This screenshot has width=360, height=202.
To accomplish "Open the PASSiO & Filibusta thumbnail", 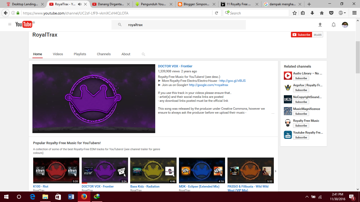I will pos(251,170).
